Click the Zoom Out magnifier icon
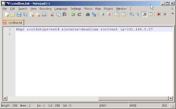 tap(109, 15)
